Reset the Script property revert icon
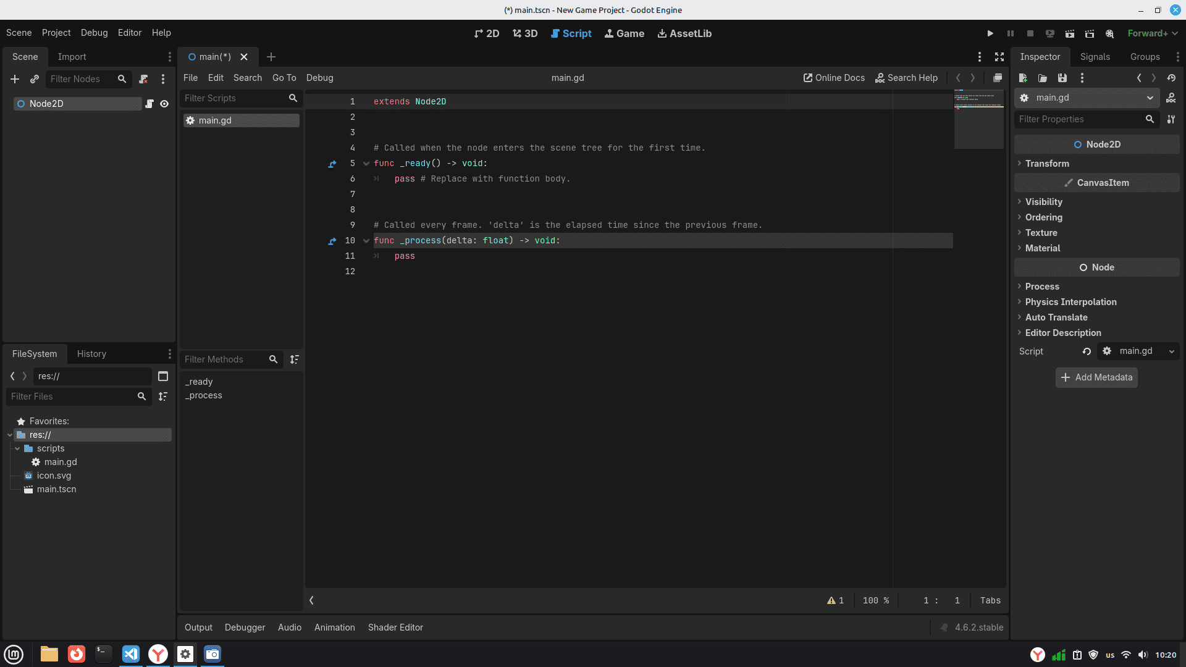The image size is (1186, 667). (x=1087, y=351)
